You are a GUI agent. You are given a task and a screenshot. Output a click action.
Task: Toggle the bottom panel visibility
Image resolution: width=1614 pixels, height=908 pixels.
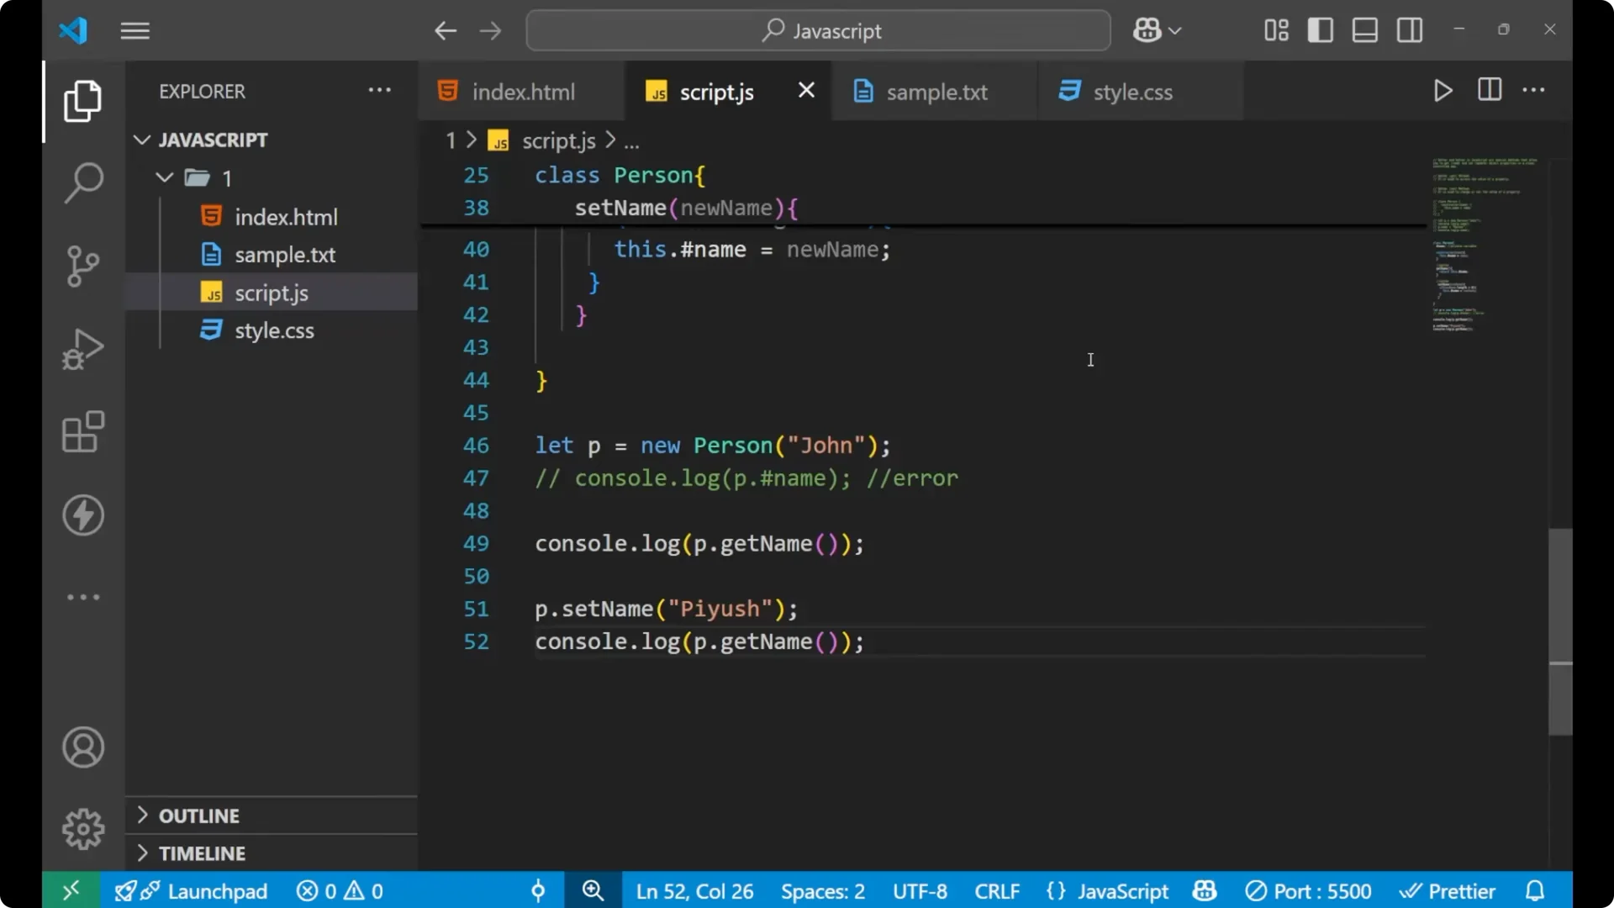point(1364,30)
